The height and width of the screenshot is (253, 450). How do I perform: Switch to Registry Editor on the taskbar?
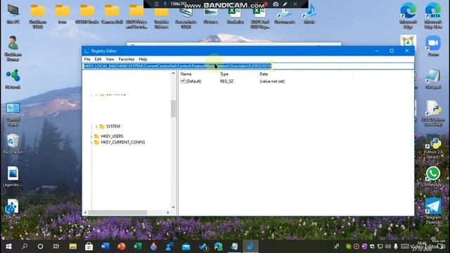250,247
